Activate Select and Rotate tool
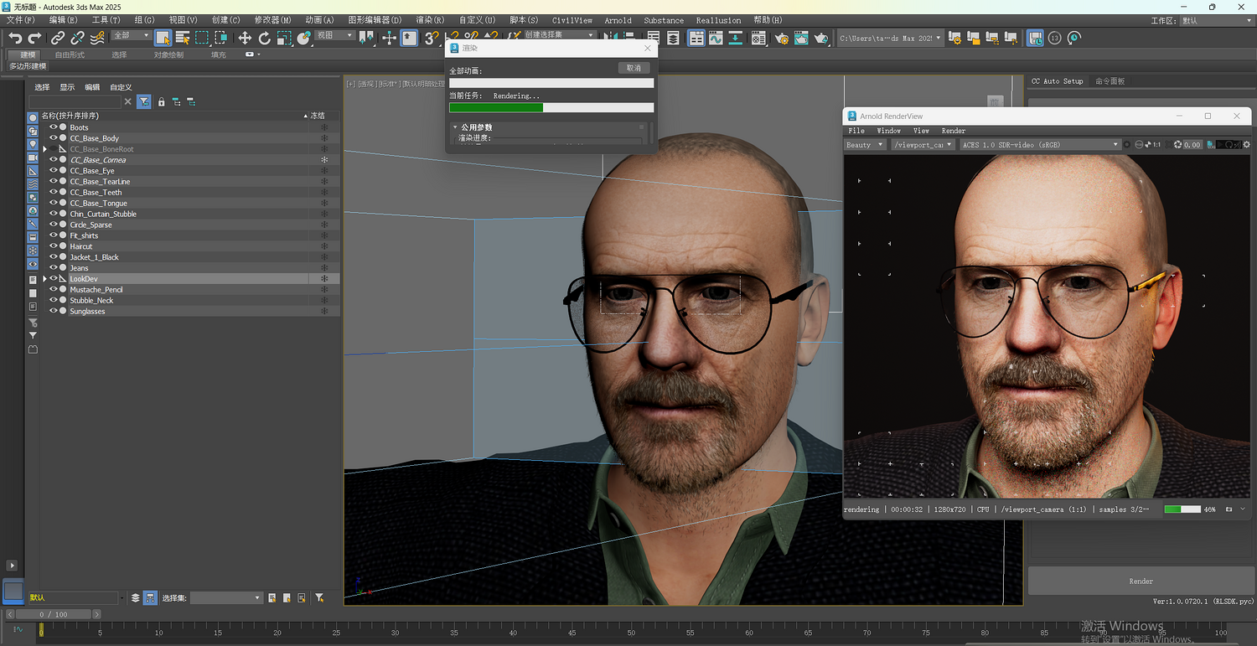1257x646 pixels. coord(265,38)
